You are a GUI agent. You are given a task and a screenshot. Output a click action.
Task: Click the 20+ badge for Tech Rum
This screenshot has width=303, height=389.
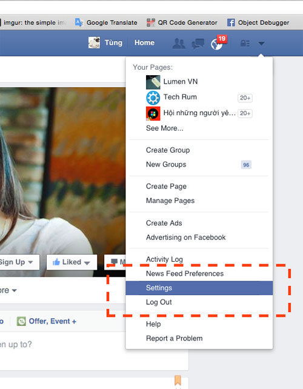[x=245, y=98]
